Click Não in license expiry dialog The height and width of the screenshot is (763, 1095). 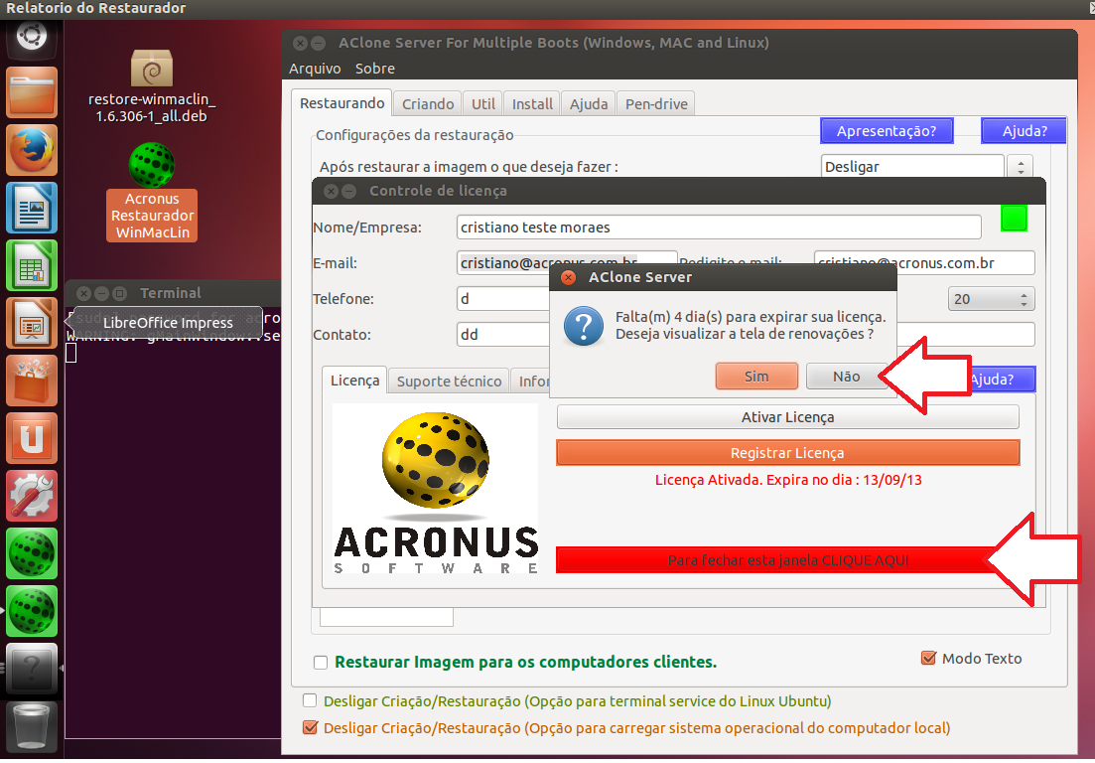tap(847, 376)
